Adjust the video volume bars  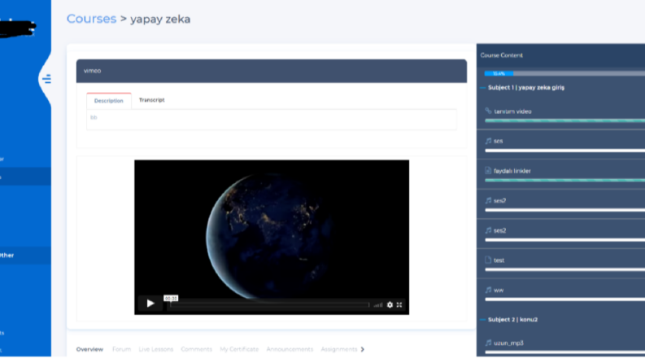point(378,305)
